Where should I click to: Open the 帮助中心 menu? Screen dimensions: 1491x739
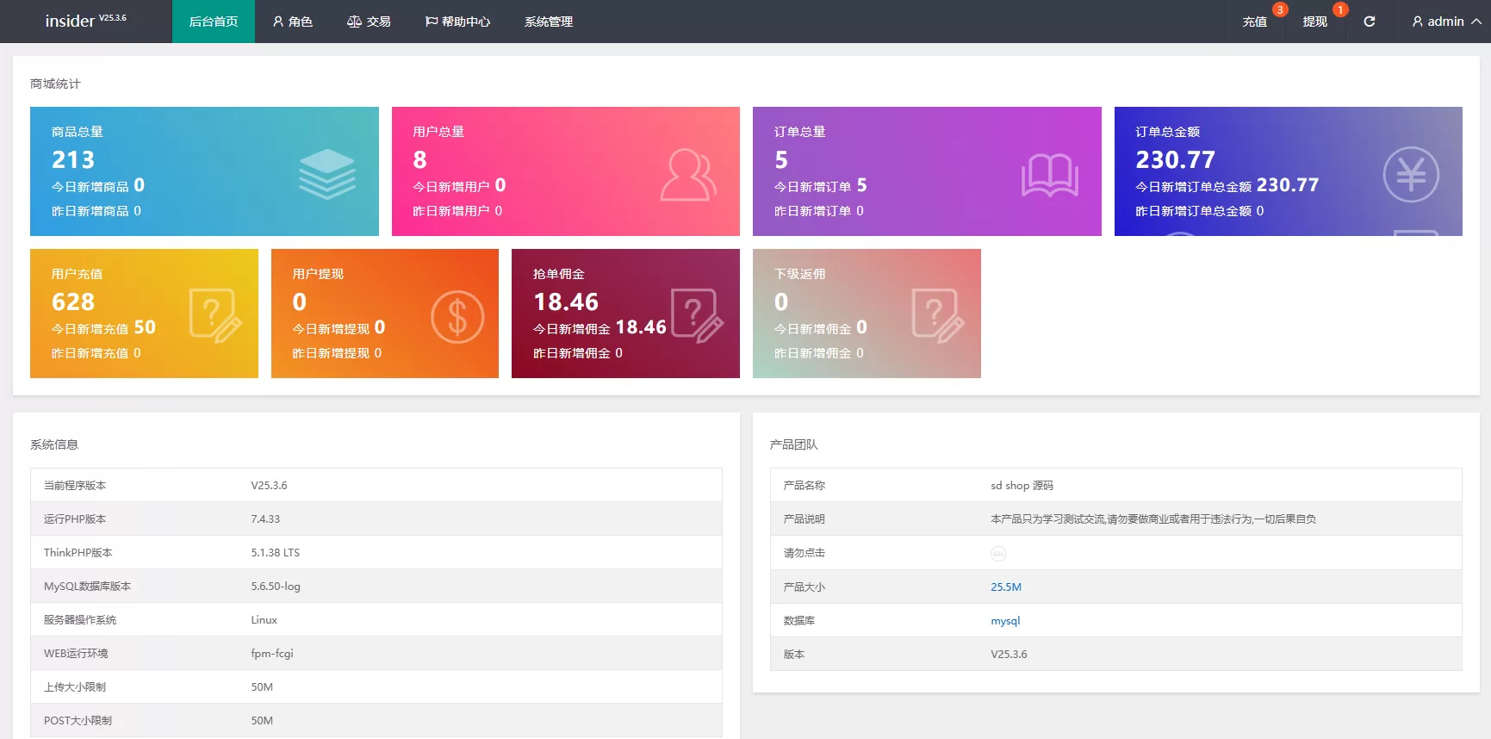[x=457, y=22]
